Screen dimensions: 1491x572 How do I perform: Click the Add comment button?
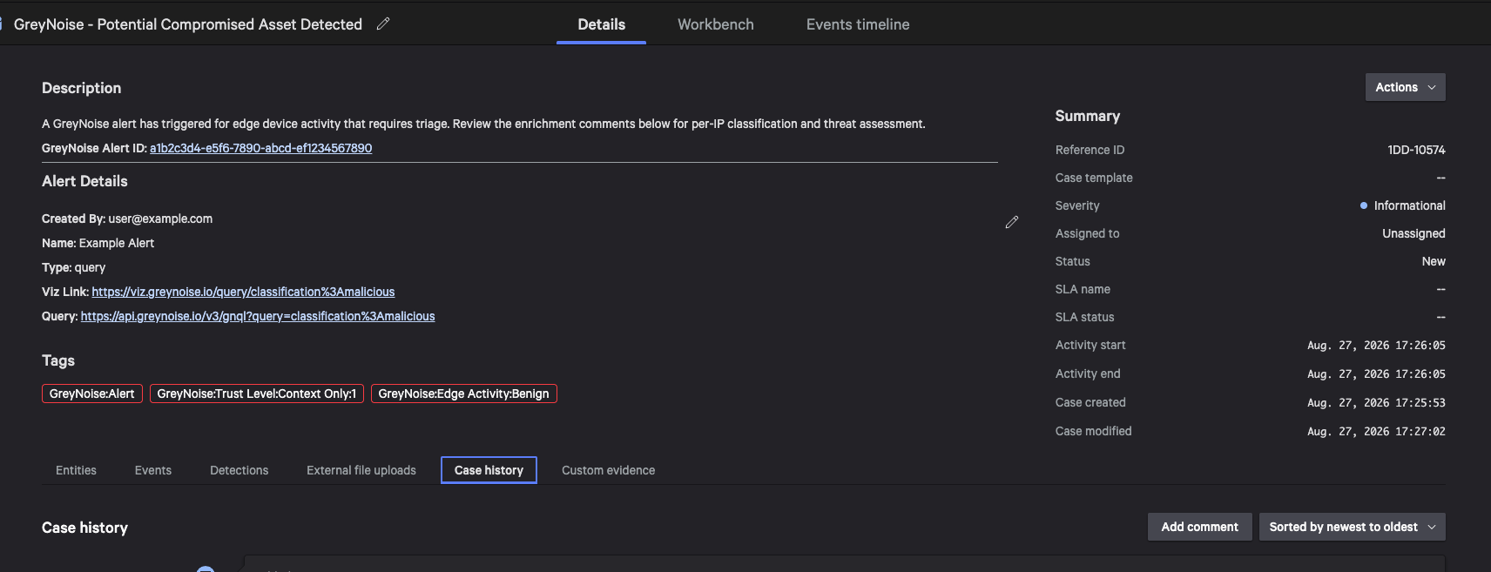pyautogui.click(x=1199, y=527)
